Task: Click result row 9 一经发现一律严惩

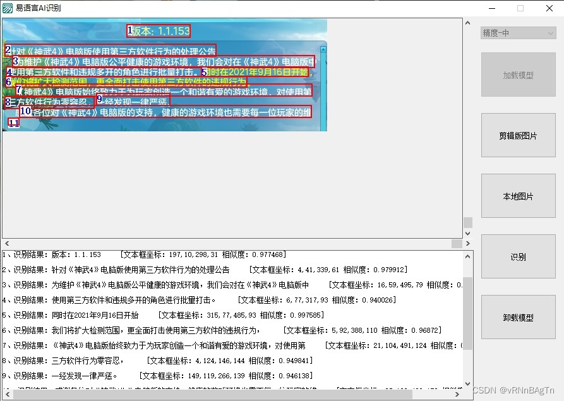Action: [x=157, y=376]
